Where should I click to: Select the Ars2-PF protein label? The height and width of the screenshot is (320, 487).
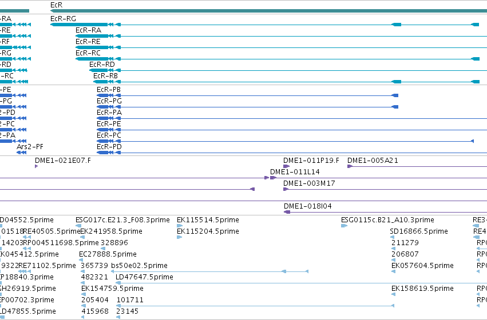pyautogui.click(x=30, y=147)
